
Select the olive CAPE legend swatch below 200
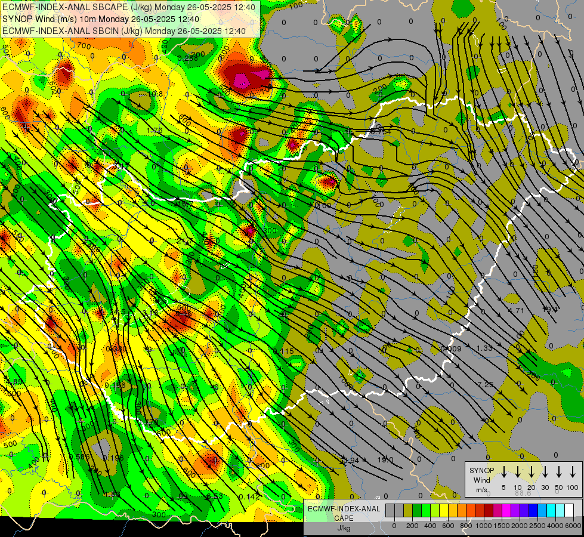pyautogui.click(x=408, y=510)
